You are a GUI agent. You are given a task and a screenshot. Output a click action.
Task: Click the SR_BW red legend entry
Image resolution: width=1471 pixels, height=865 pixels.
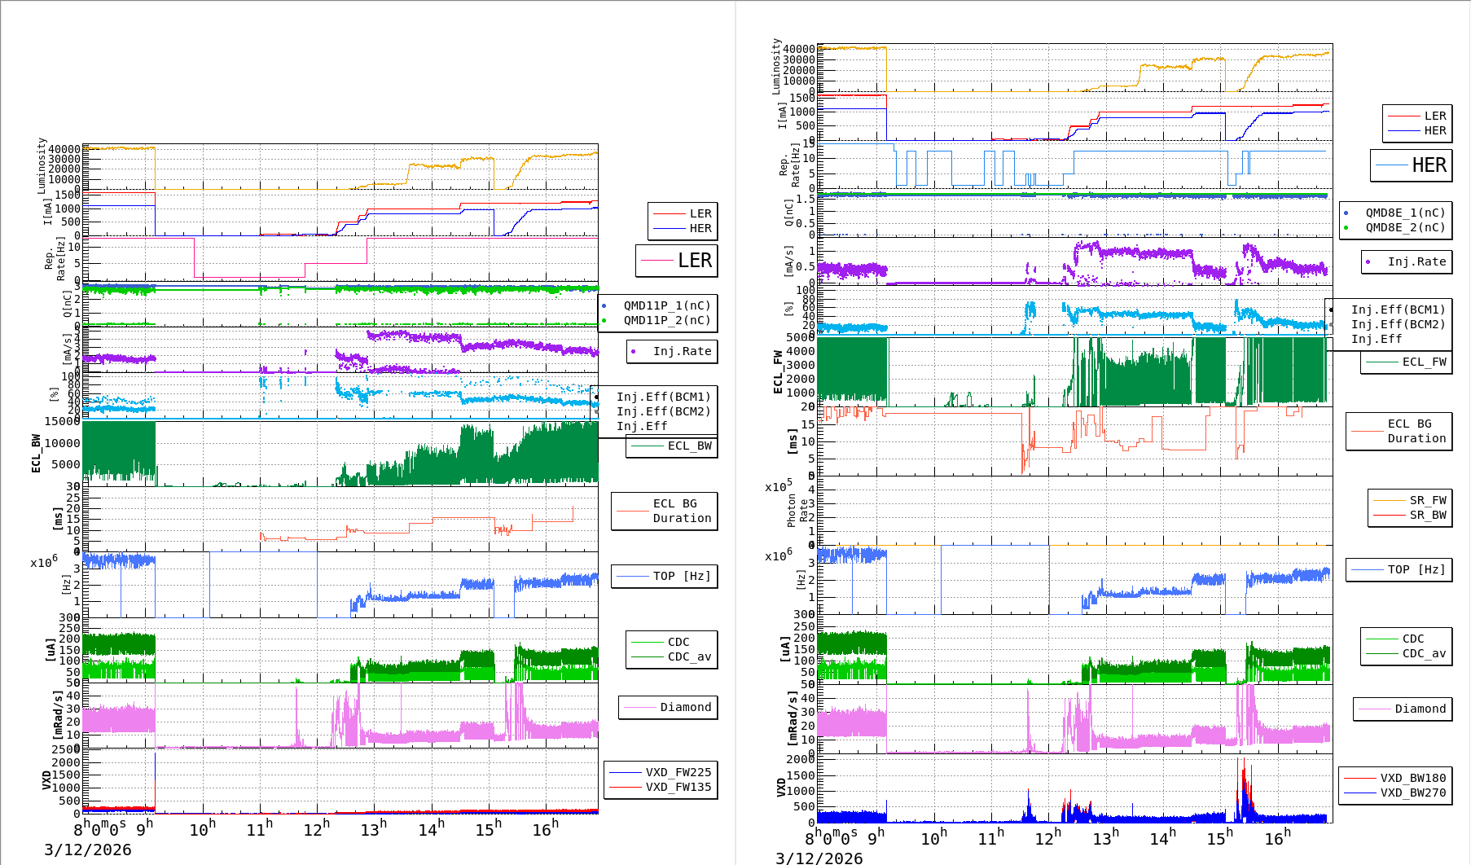(1427, 515)
